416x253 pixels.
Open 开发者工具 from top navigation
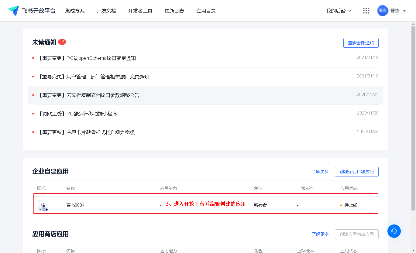140,11
